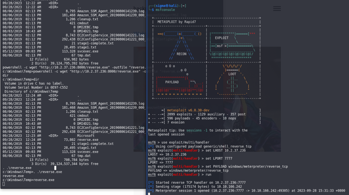Click the 'Sending stage (175174 bytes)' line

(x=199, y=186)
